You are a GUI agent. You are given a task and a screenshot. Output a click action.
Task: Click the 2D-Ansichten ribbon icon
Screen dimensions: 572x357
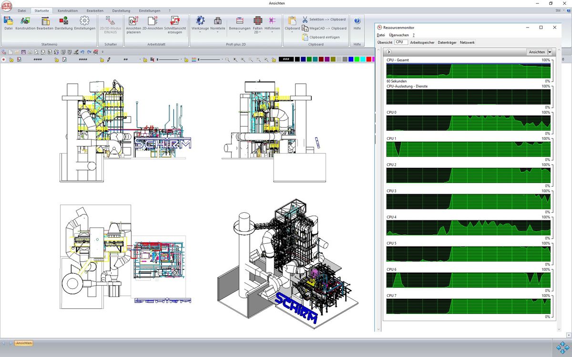coord(153,23)
